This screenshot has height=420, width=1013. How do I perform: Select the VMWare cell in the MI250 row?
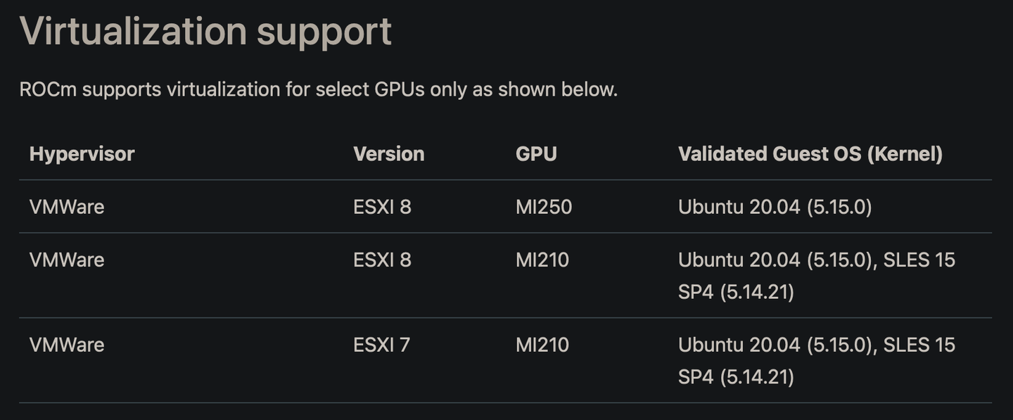coord(67,207)
